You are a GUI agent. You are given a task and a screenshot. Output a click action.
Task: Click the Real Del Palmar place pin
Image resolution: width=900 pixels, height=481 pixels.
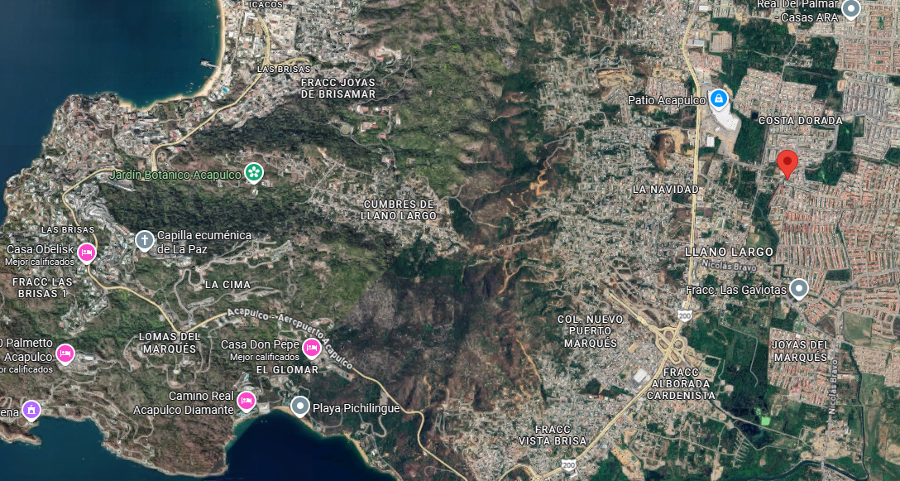(850, 8)
